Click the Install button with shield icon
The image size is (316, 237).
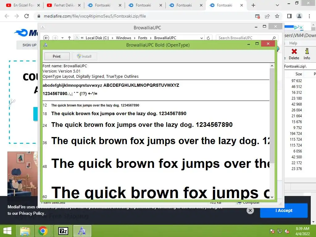pyautogui.click(x=84, y=56)
